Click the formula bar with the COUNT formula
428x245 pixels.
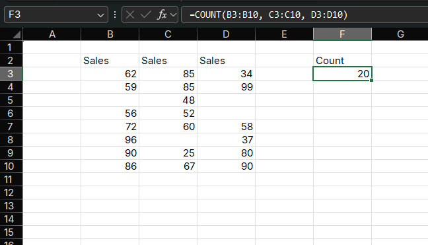(x=304, y=15)
